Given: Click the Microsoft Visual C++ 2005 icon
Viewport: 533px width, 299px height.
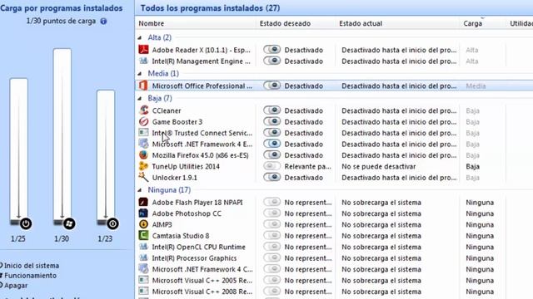Looking at the screenshot, I should pyautogui.click(x=143, y=281).
